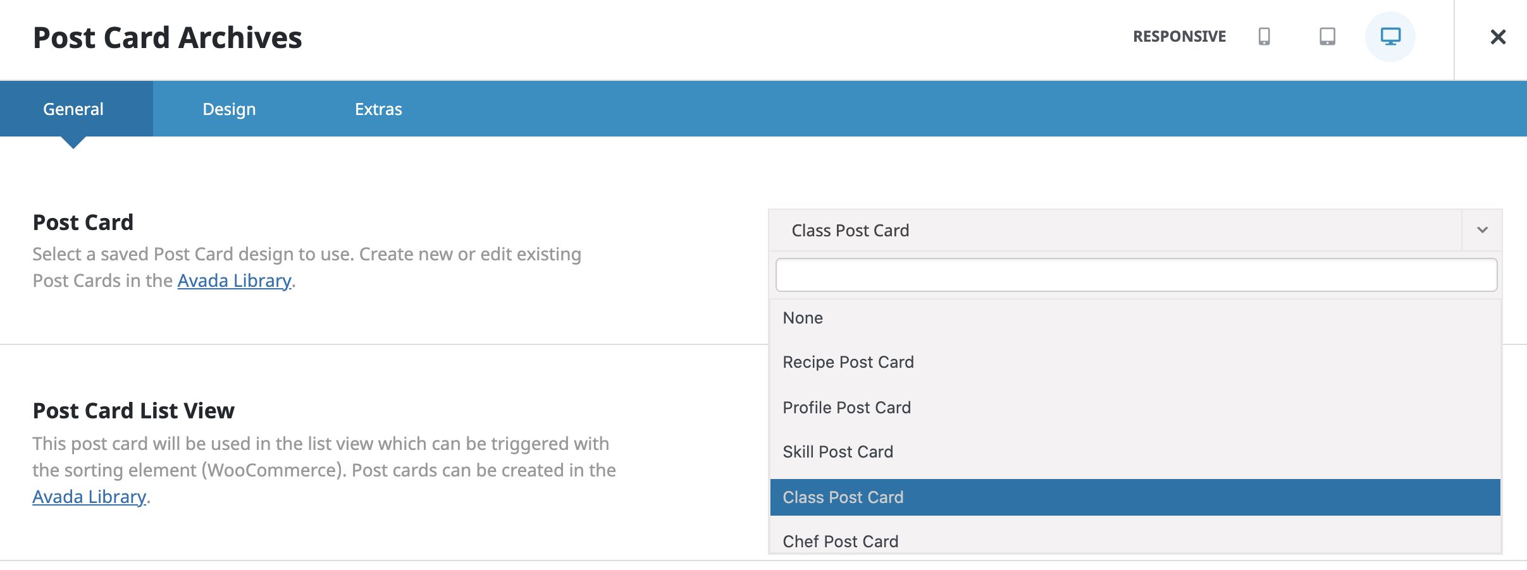
Task: Choose None from the post card list
Action: click(x=1135, y=318)
